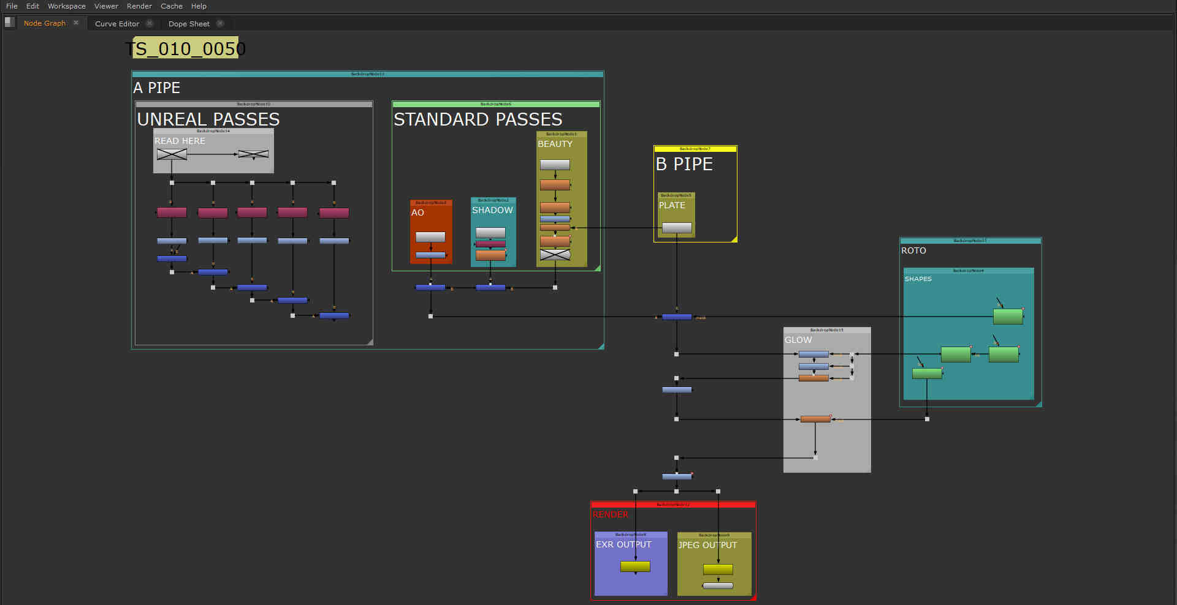Select the A PIPE backdrop title

click(157, 88)
